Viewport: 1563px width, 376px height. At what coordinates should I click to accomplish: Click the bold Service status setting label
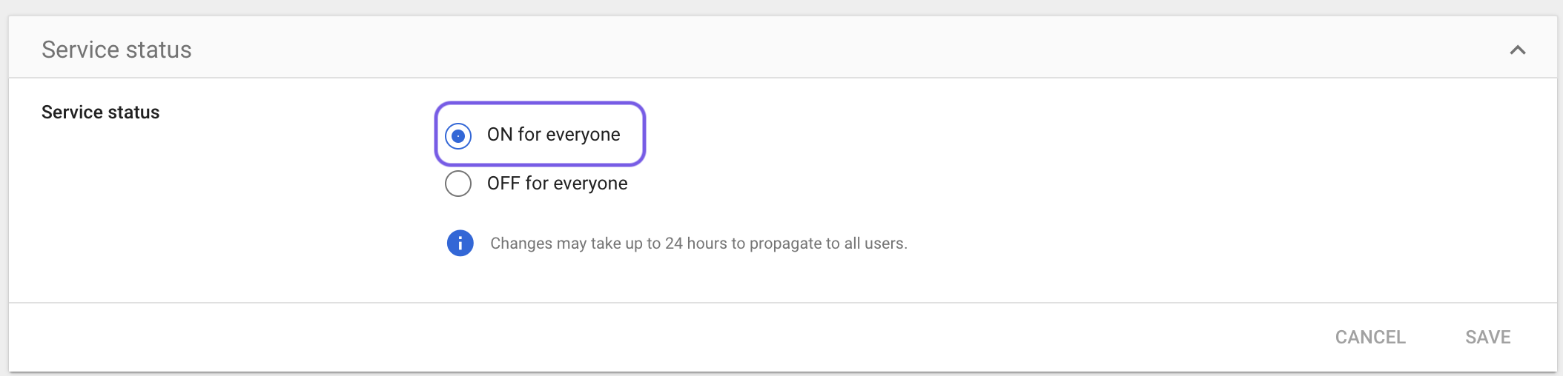coord(100,113)
